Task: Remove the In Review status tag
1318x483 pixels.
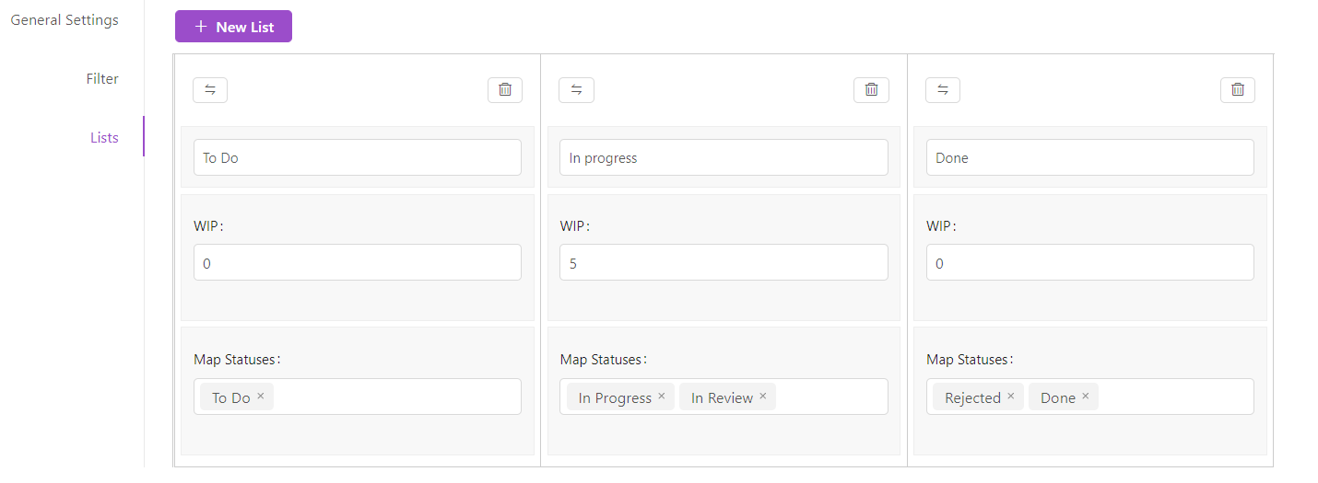Action: pos(763,397)
